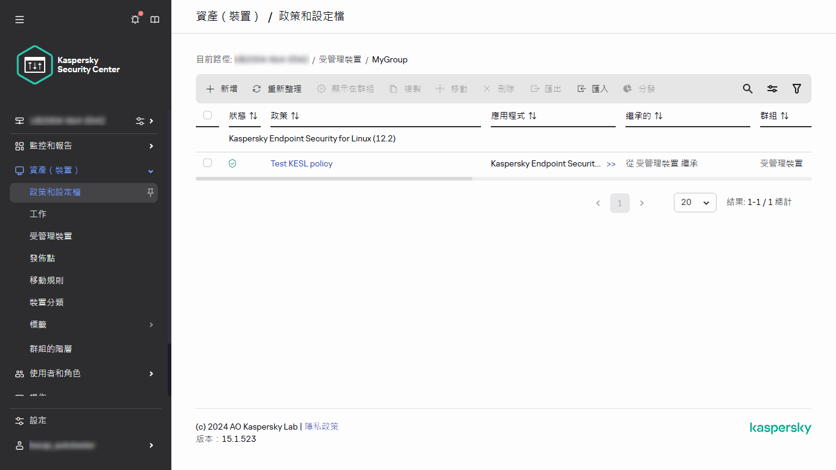Open column settings via the sliders icon

pyautogui.click(x=772, y=89)
